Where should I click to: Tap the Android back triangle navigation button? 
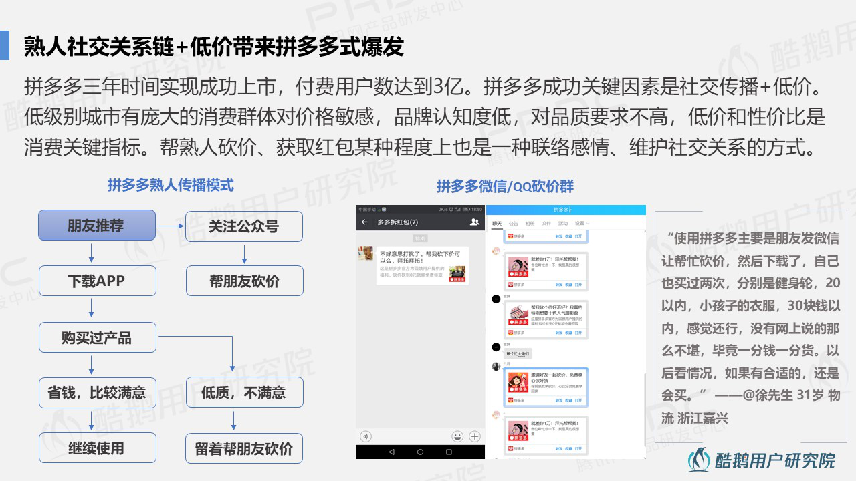pos(391,452)
